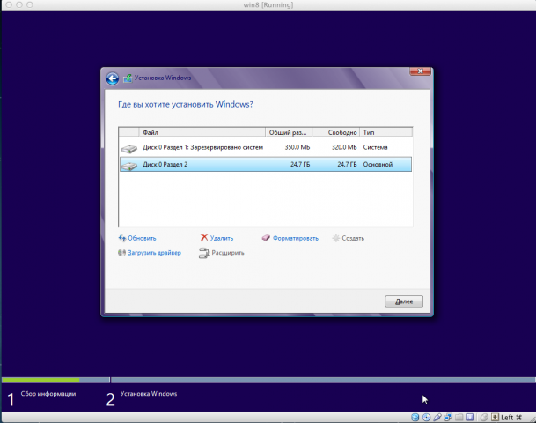536x423 pixels.
Task: Open VirtualBox optical disc indicator
Action: click(x=426, y=417)
